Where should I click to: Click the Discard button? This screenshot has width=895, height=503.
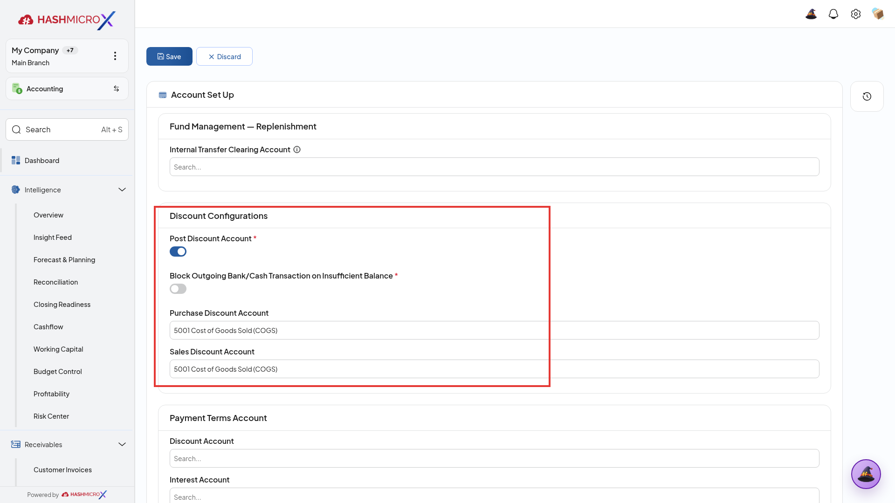point(224,56)
